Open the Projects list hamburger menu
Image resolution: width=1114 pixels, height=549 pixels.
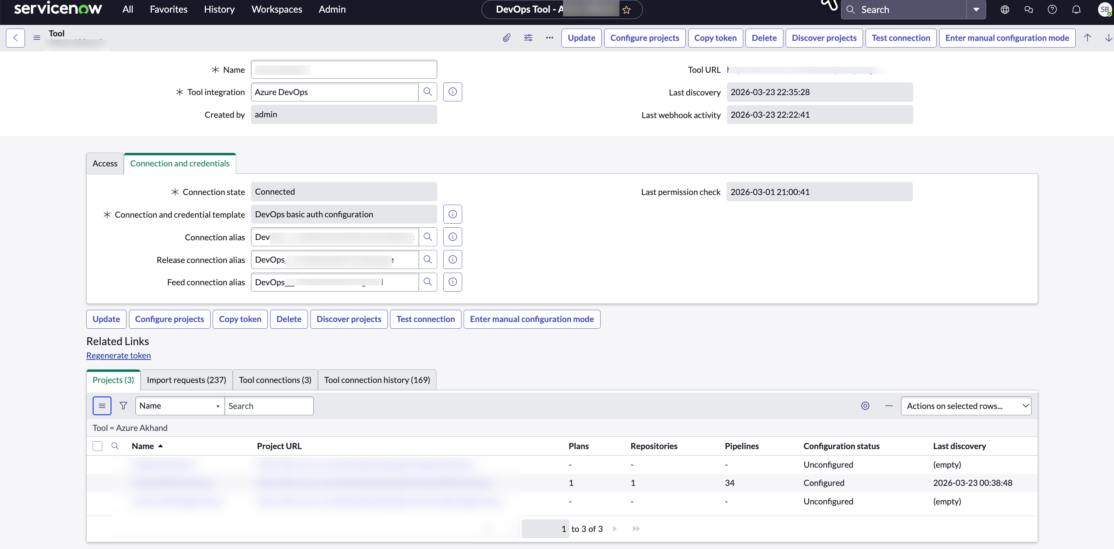tap(102, 406)
